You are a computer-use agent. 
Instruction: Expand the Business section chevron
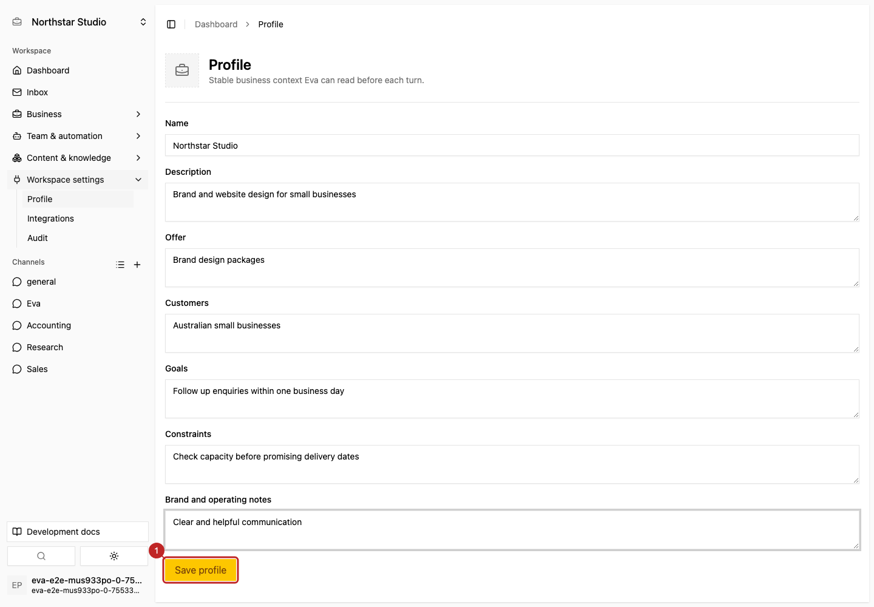coord(138,114)
